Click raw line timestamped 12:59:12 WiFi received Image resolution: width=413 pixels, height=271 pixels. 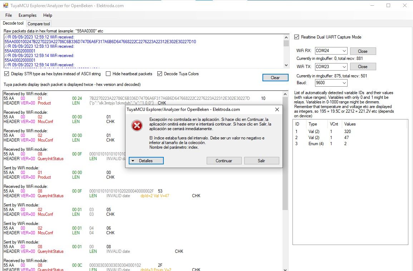coord(39,37)
